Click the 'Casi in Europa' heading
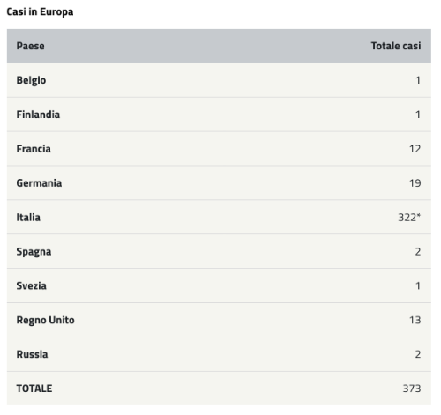Viewport: 441px width, 415px height. tap(40, 11)
